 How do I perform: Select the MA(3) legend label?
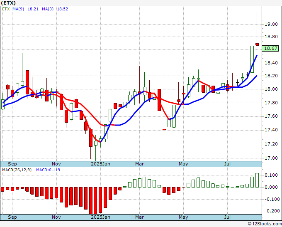[48, 9]
